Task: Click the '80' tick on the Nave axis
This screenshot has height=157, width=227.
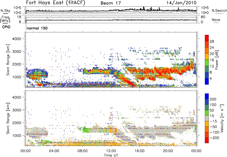Action: (x=203, y=17)
